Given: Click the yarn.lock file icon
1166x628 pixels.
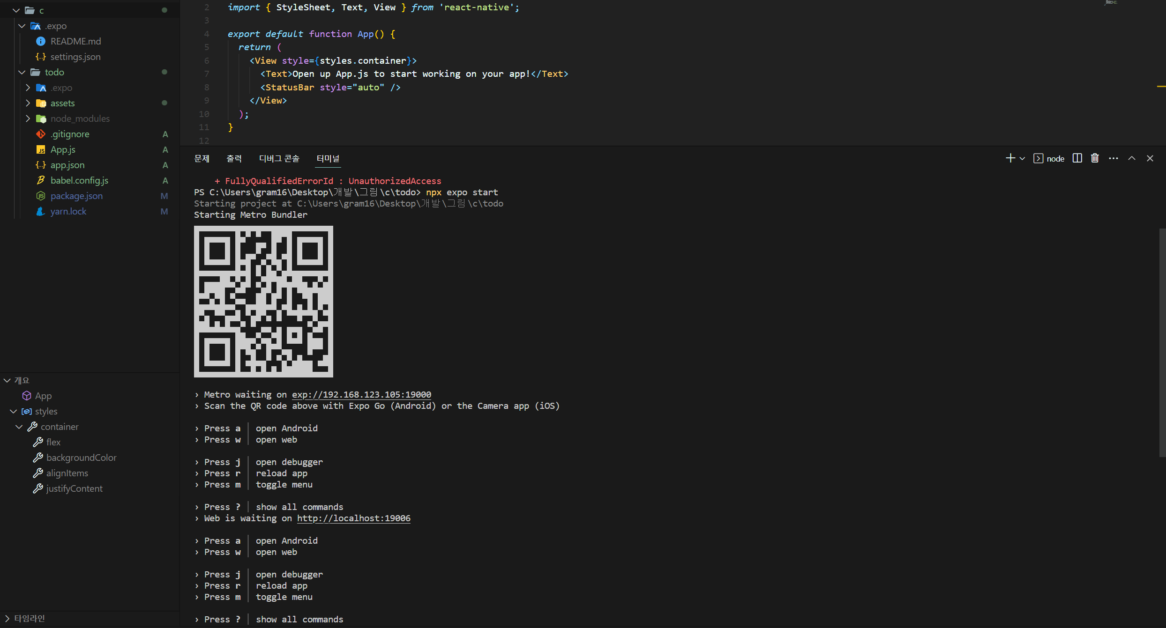Looking at the screenshot, I should tap(41, 211).
